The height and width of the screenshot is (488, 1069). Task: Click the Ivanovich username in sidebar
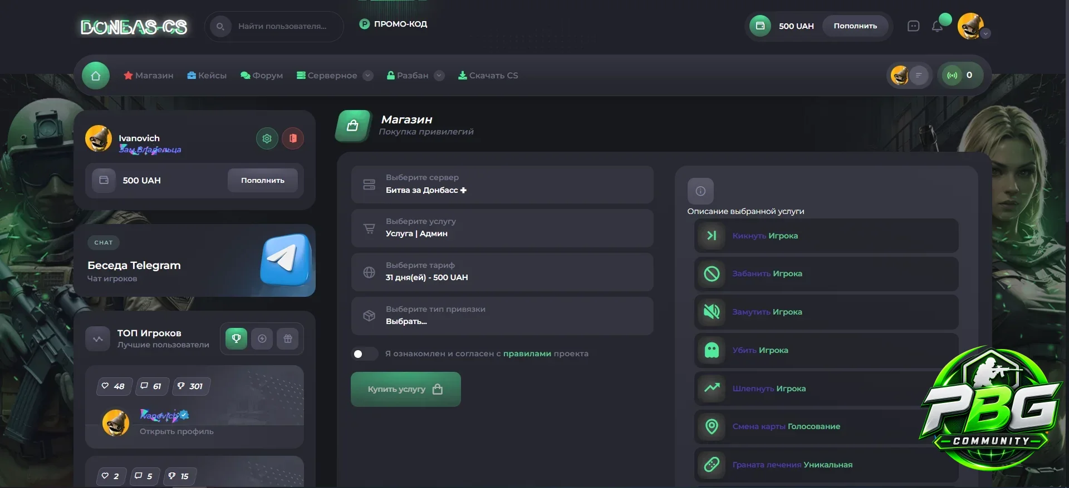pyautogui.click(x=139, y=138)
